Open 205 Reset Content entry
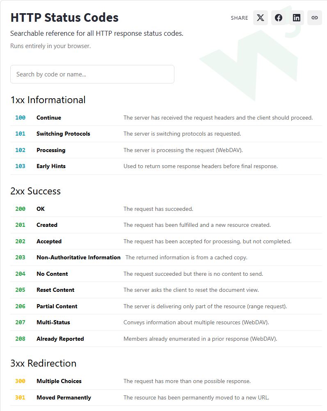The image size is (327, 411). coord(166,290)
